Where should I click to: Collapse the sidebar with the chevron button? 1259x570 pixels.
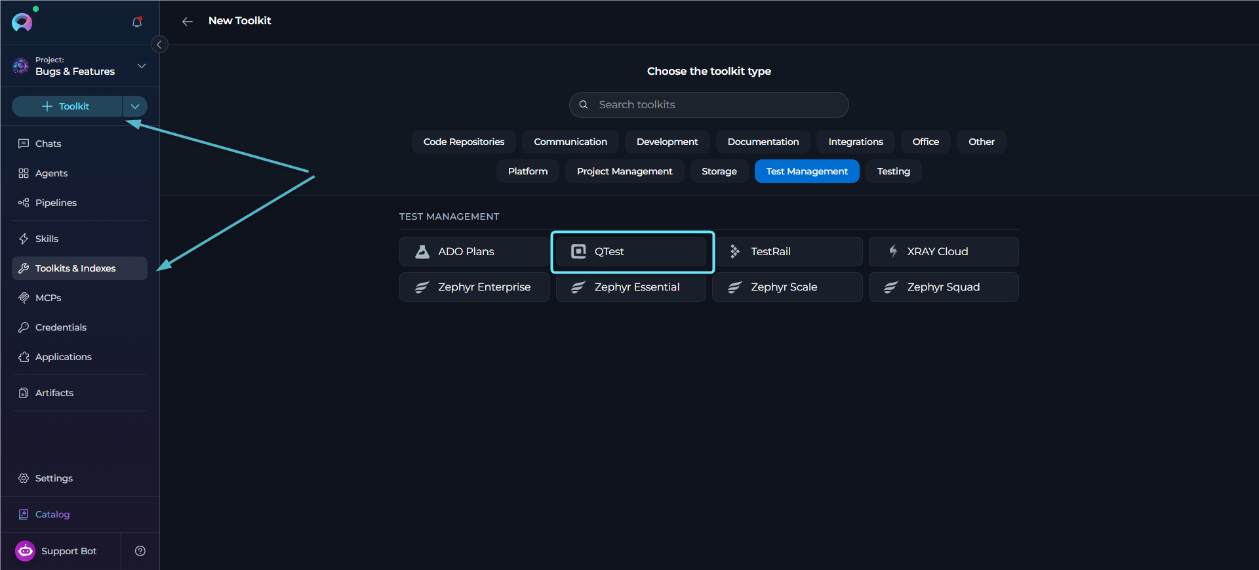click(x=159, y=45)
